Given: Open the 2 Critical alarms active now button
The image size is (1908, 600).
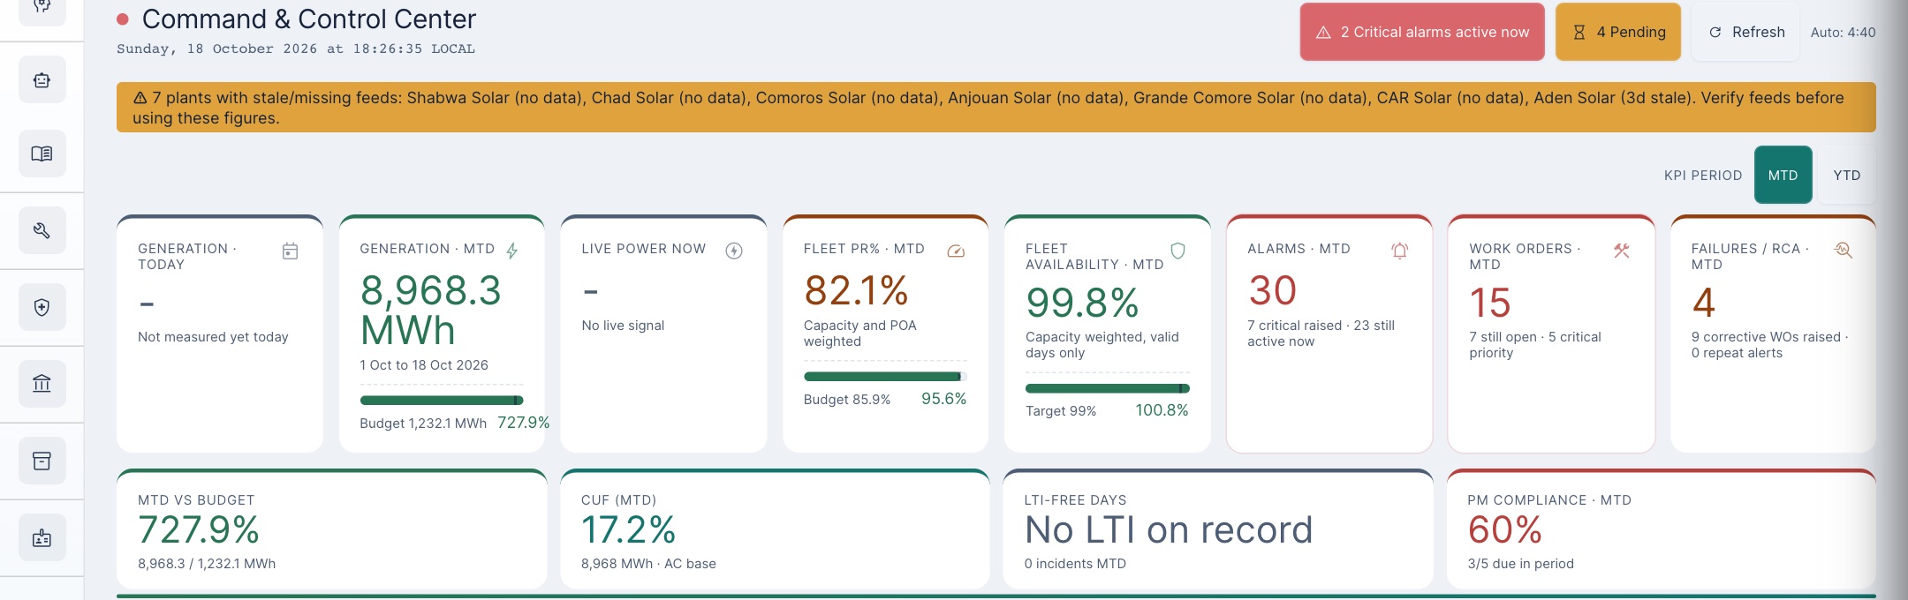Looking at the screenshot, I should click(1422, 32).
